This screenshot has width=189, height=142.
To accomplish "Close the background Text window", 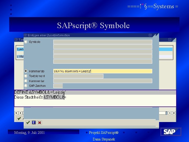I will [170, 39].
